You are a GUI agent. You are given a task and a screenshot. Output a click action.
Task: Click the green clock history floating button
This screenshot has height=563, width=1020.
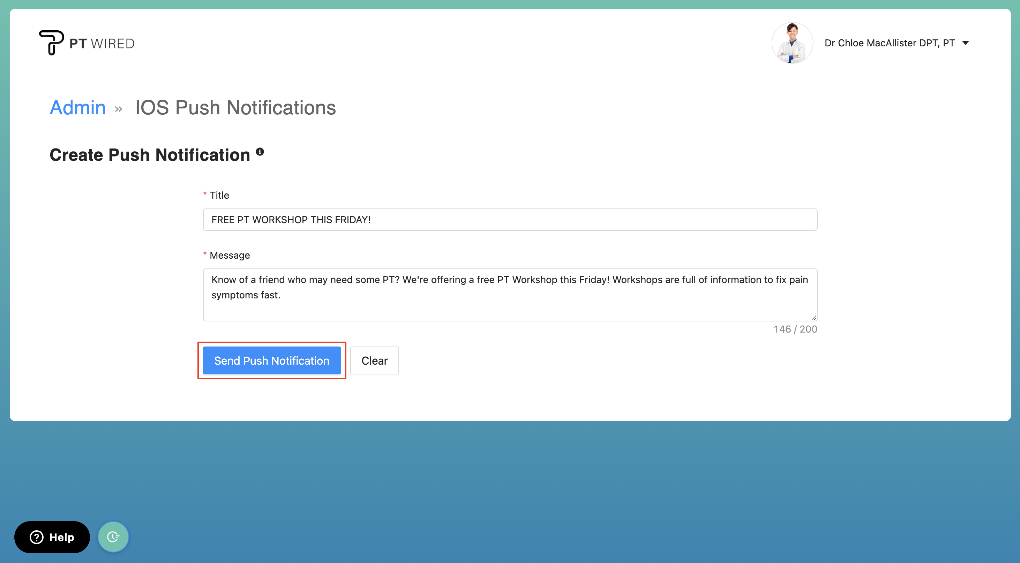tap(113, 537)
